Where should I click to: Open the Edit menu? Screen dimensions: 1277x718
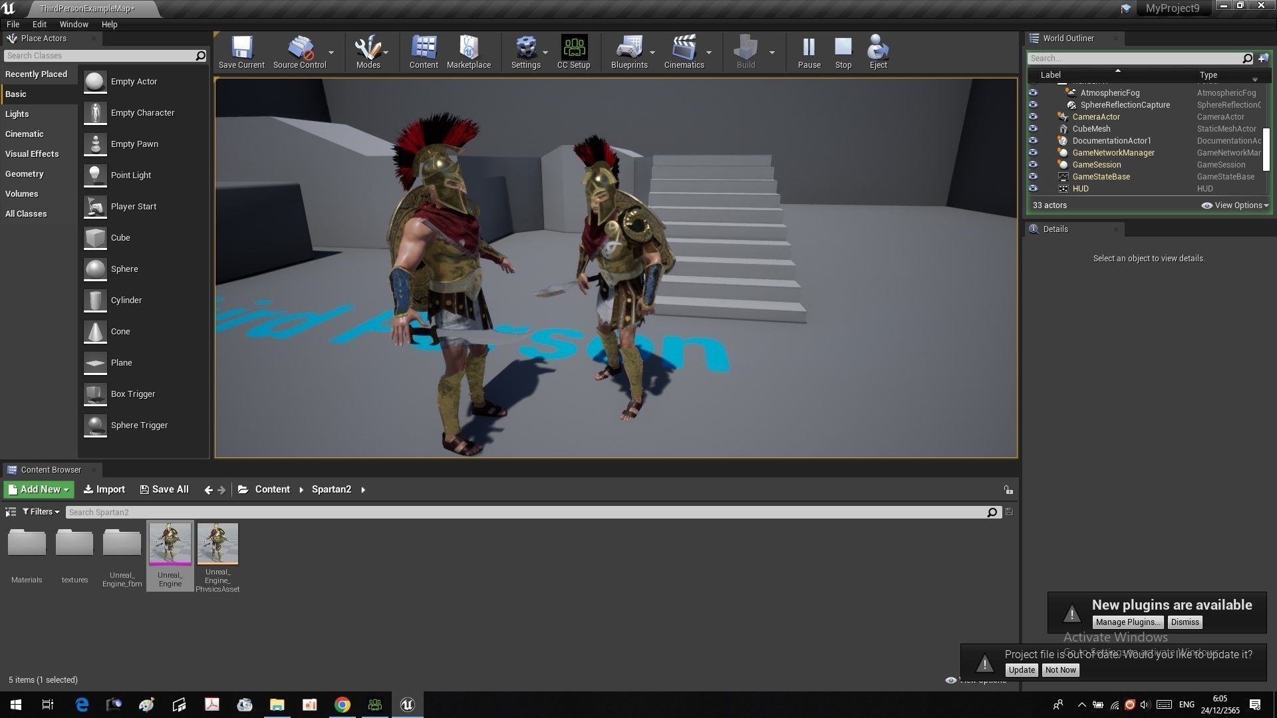click(39, 24)
